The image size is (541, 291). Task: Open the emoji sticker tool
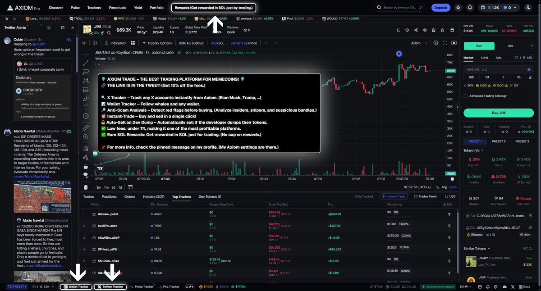(86, 116)
